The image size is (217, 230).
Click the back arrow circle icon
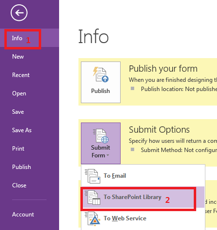tap(19, 13)
